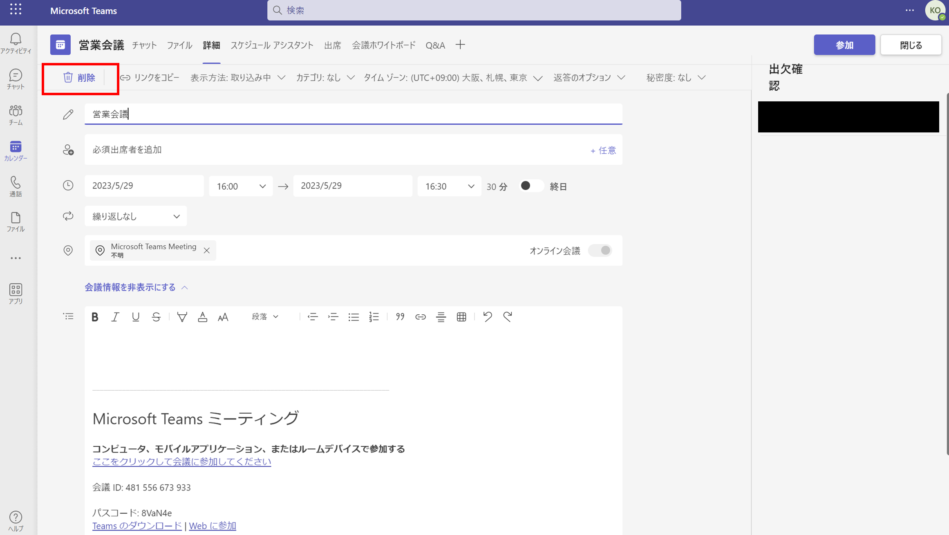
Task: Switch to the 詳細 tab
Action: coord(211,45)
